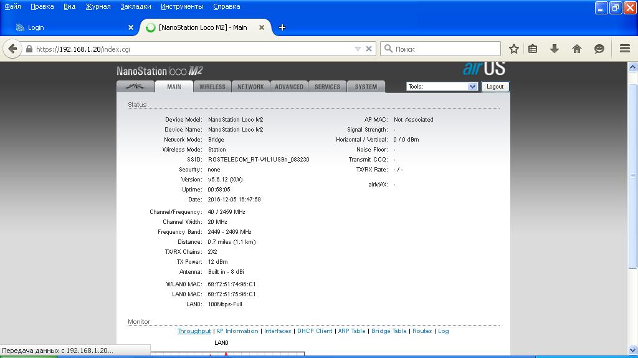The image size is (638, 358).
Task: Click the version value v5.6.12 (XW)
Action: (x=225, y=180)
